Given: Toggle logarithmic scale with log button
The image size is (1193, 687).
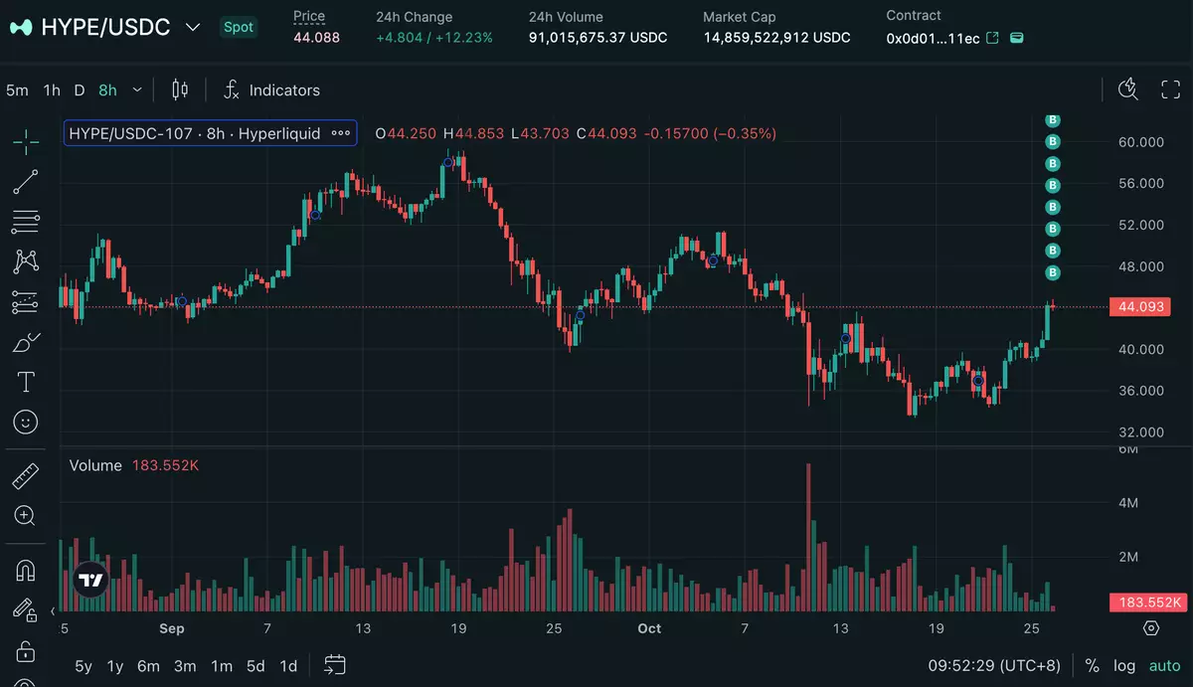Looking at the screenshot, I should pyautogui.click(x=1124, y=666).
